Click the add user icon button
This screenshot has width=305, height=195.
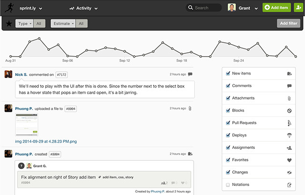click(297, 8)
